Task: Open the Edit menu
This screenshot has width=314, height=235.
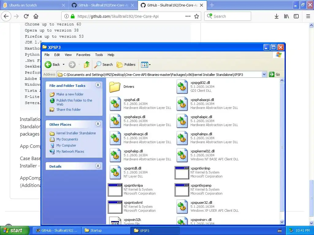Action: pos(57,55)
